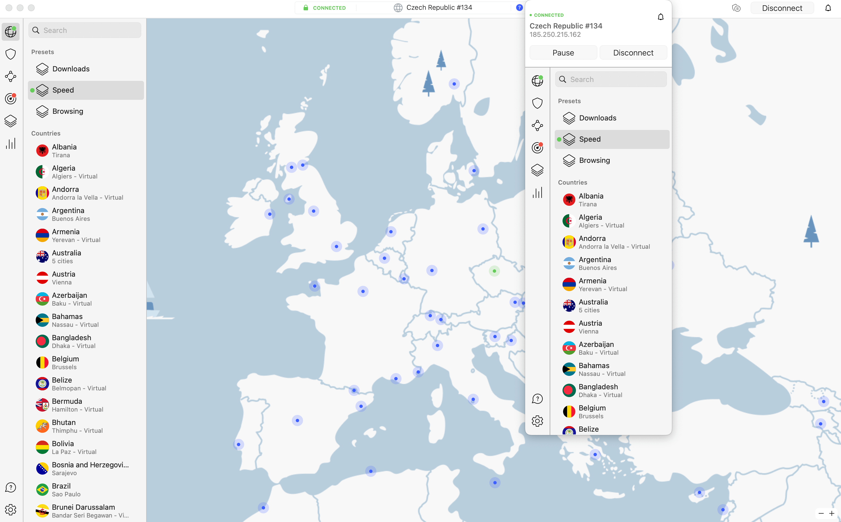Screen dimensions: 841x522
Task: Click blue question mark info icon
Action: click(x=519, y=8)
